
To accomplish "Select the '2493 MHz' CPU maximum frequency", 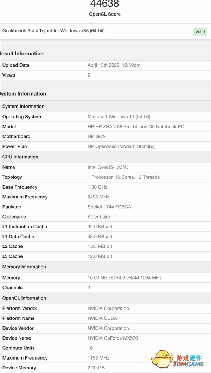I will 98,197.
